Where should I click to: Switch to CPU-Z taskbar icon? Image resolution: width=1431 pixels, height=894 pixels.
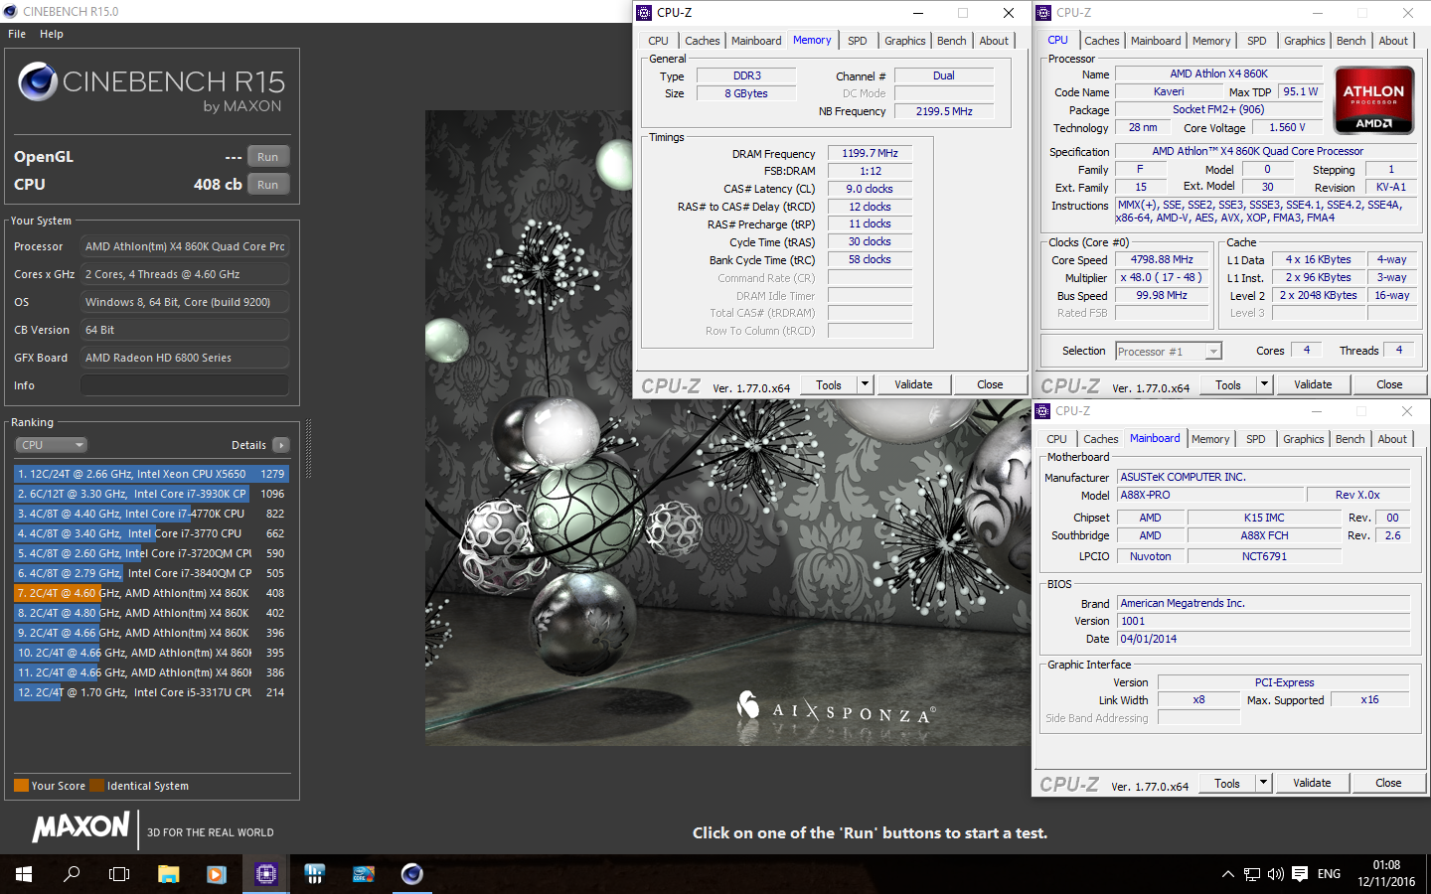tap(265, 874)
